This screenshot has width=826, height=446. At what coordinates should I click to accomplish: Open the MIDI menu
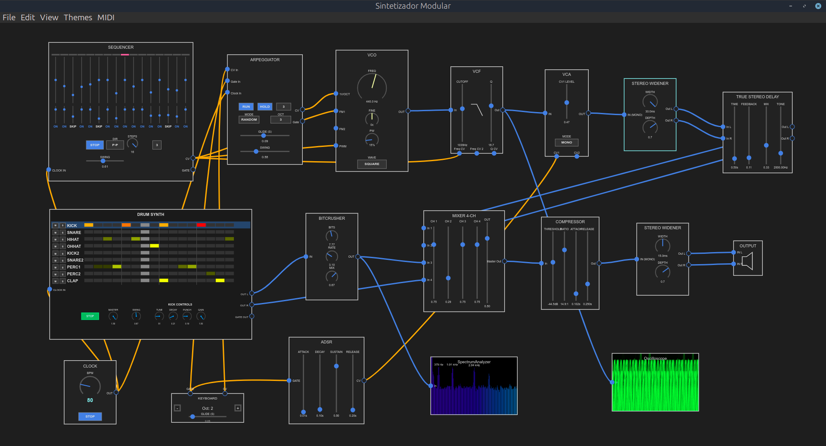pos(106,17)
